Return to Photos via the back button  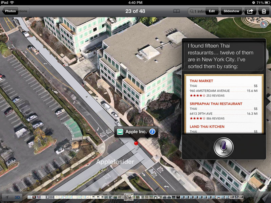[x=10, y=11]
